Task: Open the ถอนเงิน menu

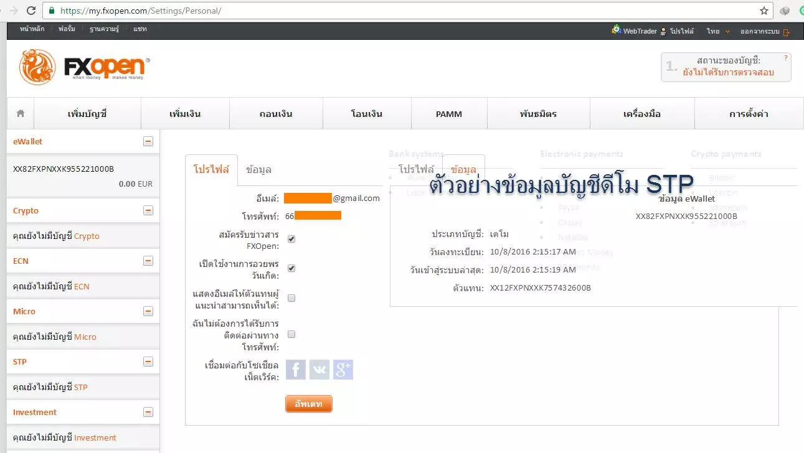Action: (276, 114)
